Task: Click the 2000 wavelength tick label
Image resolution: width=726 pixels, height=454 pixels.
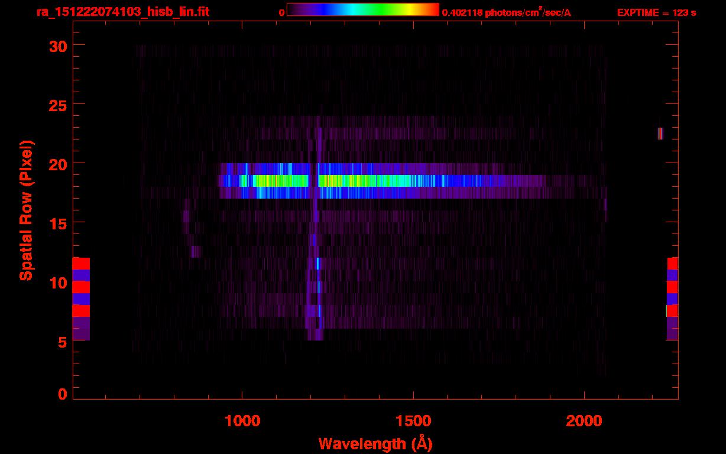Action: coord(584,421)
